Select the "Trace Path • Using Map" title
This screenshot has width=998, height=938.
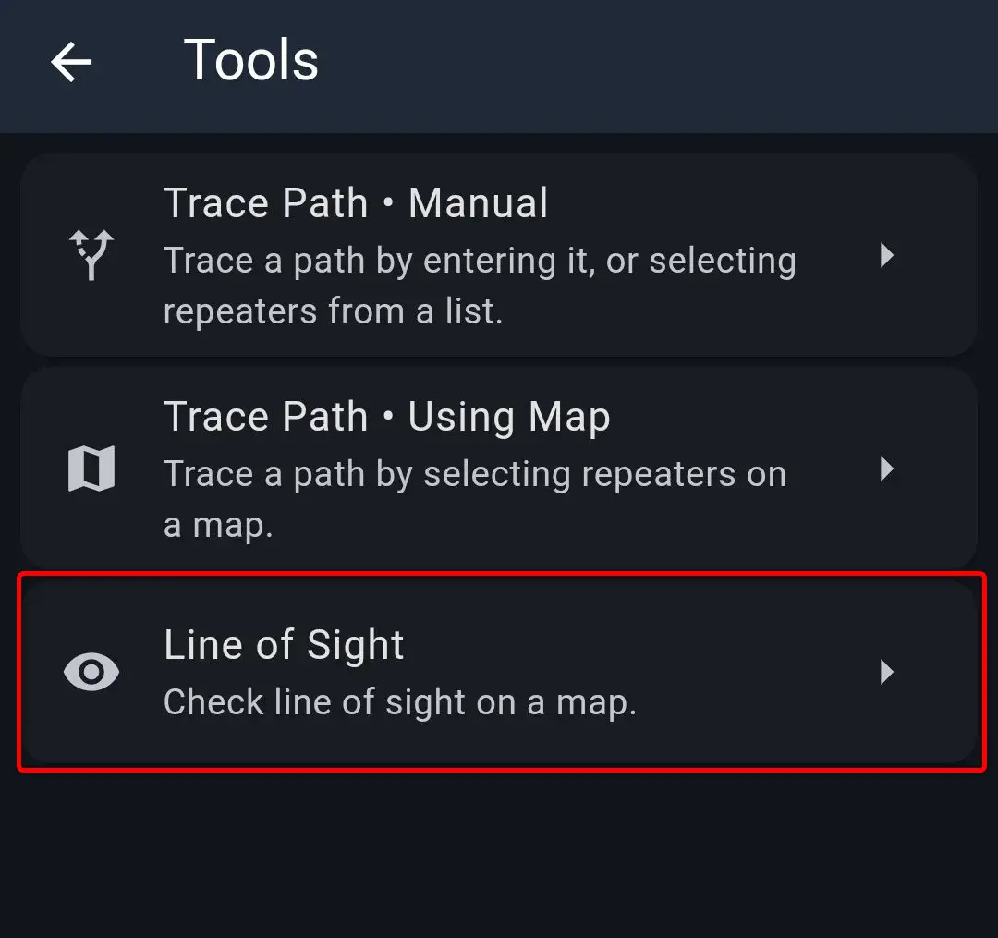386,418
